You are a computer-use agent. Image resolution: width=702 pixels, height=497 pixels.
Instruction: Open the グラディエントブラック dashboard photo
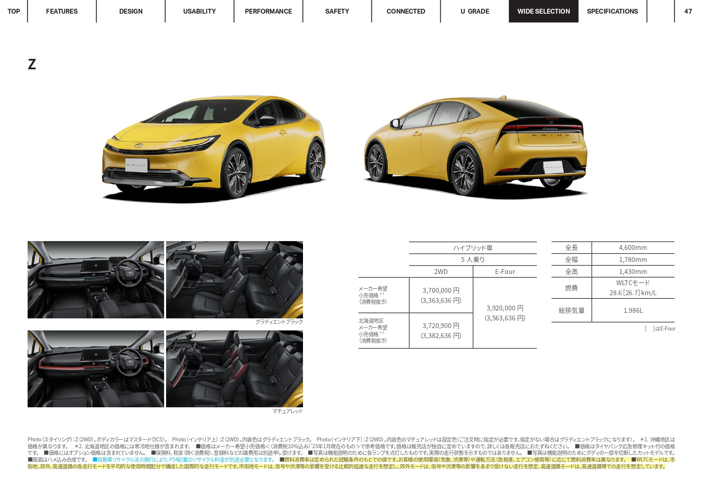click(96, 279)
